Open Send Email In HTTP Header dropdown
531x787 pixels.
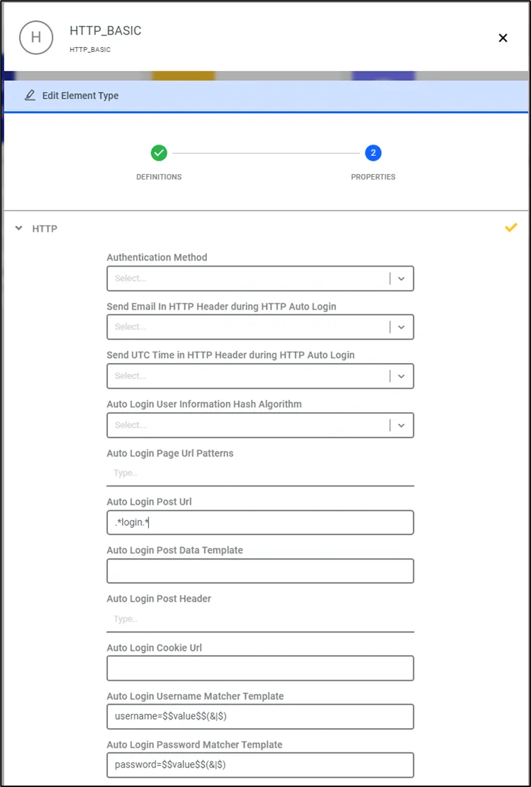point(260,326)
